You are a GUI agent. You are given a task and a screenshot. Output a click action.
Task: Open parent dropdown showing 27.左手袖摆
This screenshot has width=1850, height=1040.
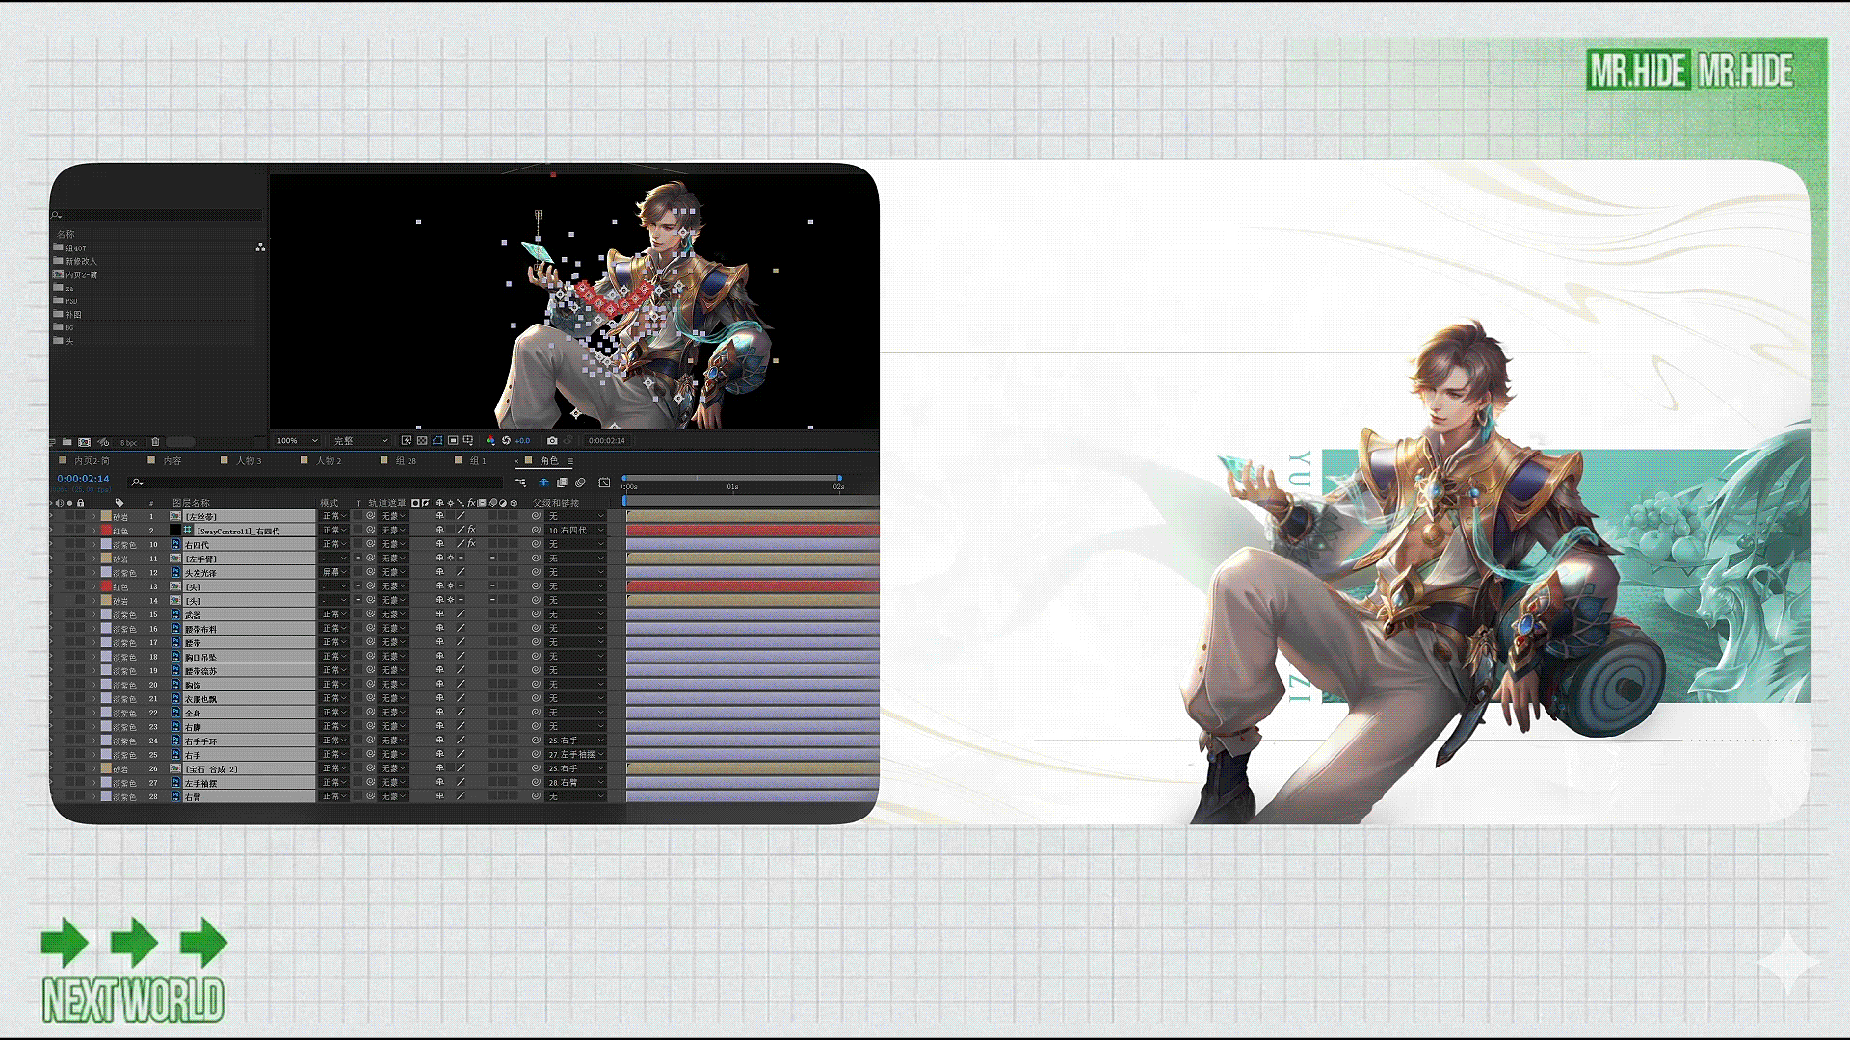[x=576, y=754]
